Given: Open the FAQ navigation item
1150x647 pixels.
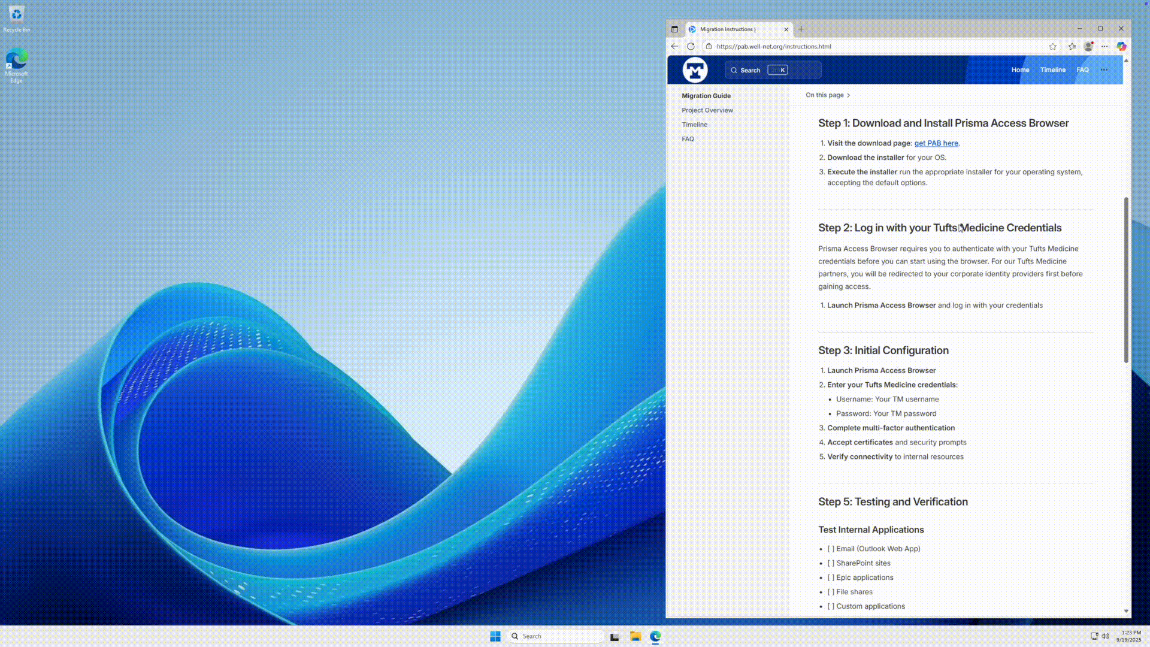Looking at the screenshot, I should point(1082,69).
